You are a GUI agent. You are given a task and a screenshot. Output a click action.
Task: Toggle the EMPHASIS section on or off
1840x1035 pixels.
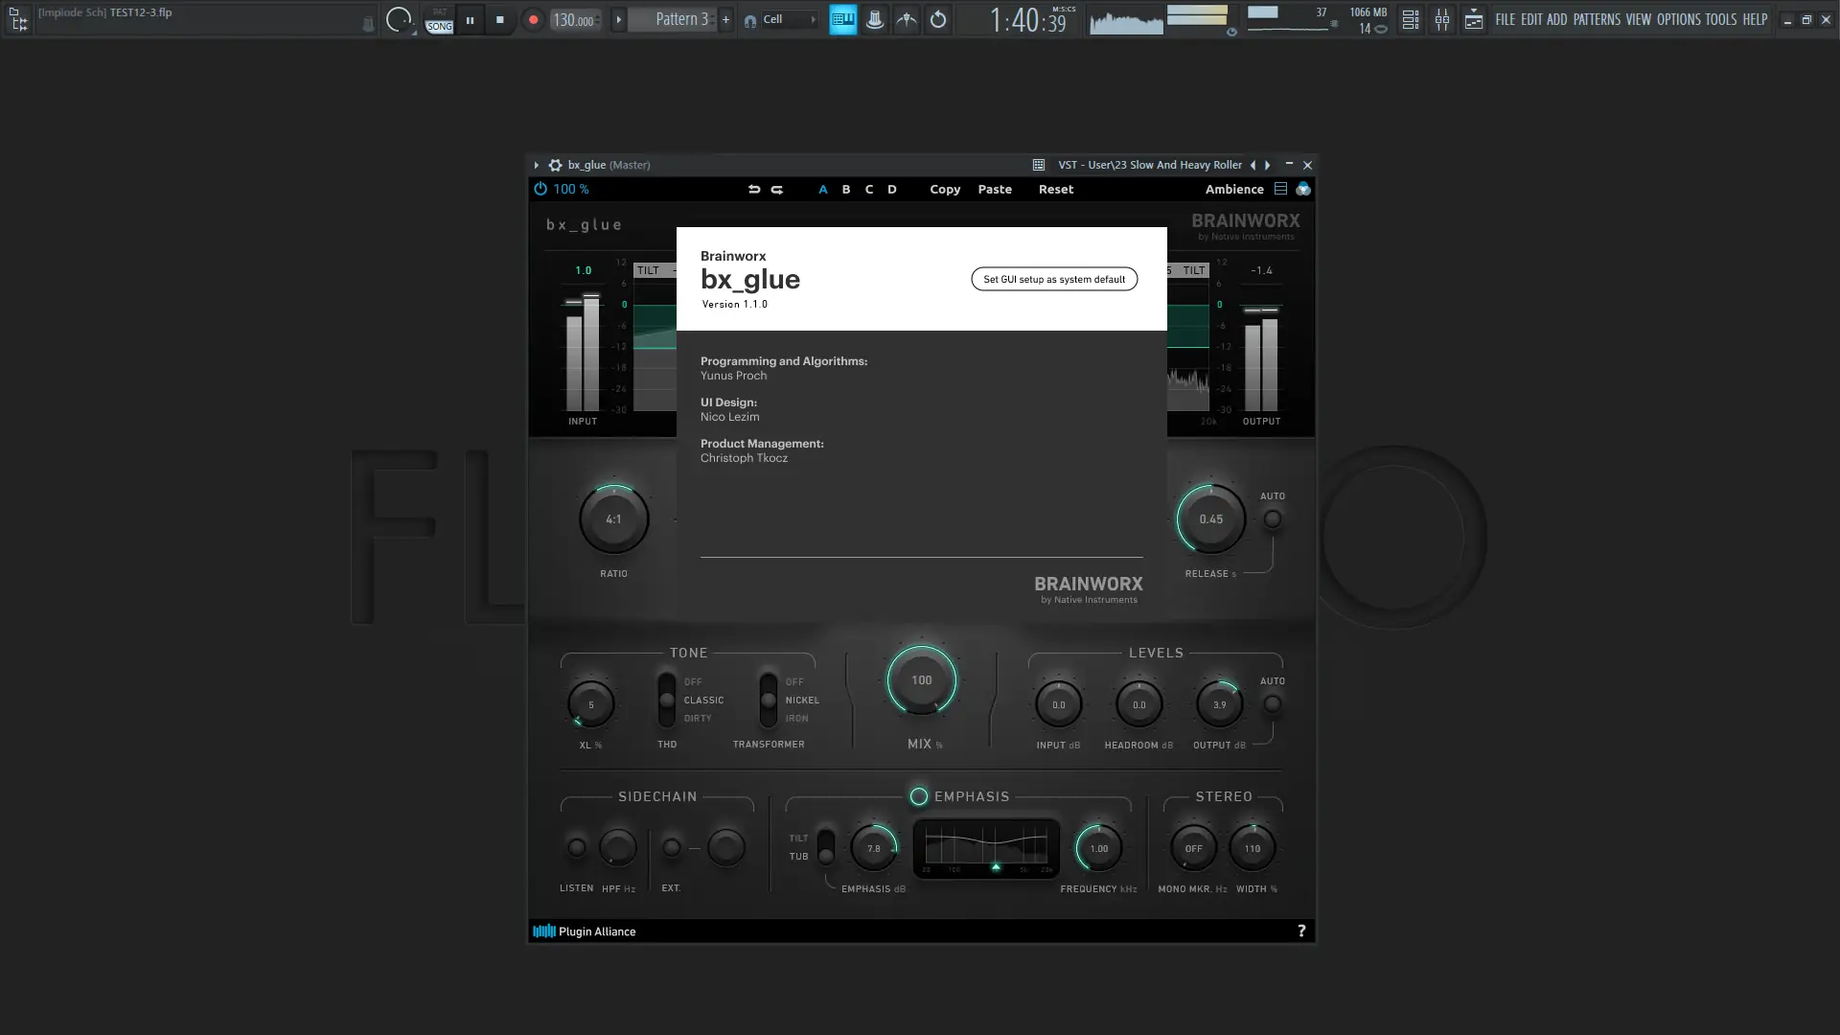[x=918, y=795]
